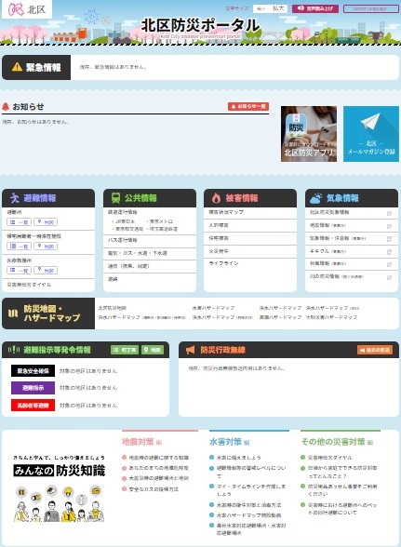Click the black 緊急安全確保 label

pos(33,371)
